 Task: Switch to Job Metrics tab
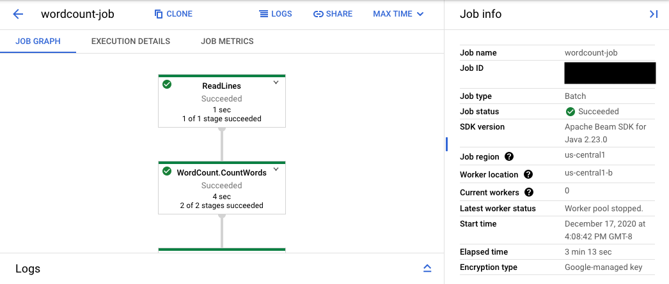[227, 41]
